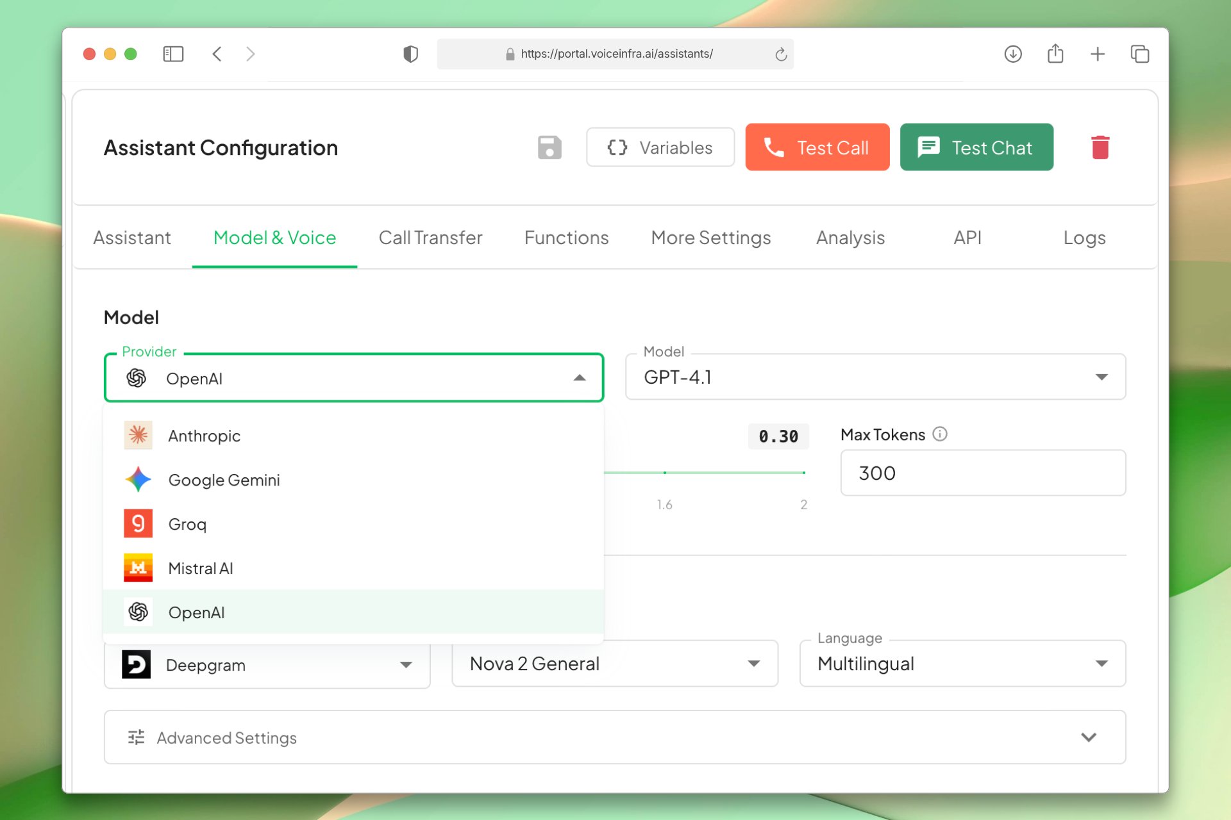Select Google Gemini as provider
Image resolution: width=1231 pixels, height=820 pixels.
pos(353,480)
